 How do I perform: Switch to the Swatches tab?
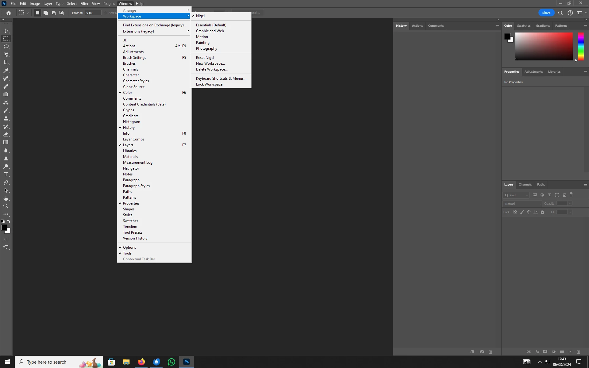[523, 26]
